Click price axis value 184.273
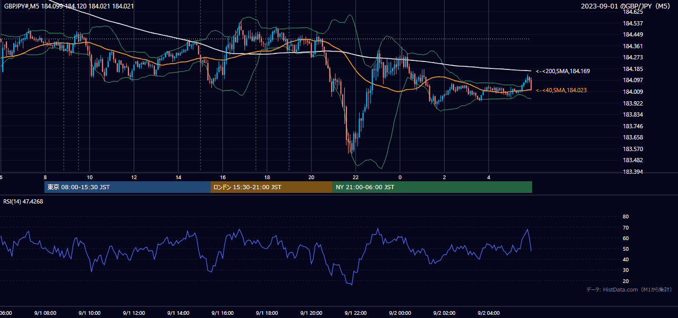The width and height of the screenshot is (678, 318). 632,57
